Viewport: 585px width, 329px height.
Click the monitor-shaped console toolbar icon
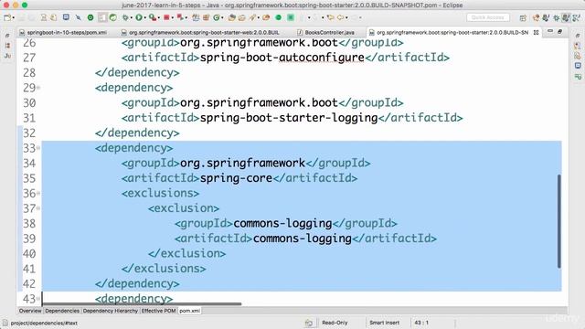66,17
